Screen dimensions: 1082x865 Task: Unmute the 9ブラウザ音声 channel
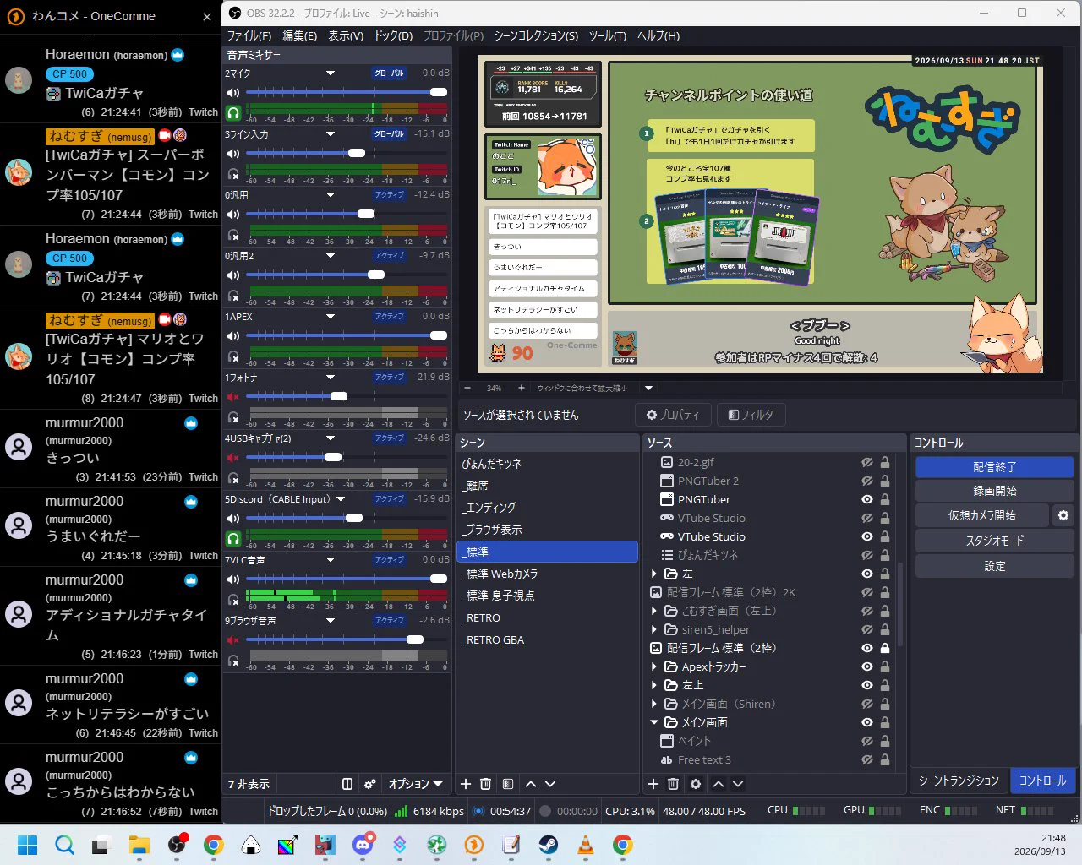(233, 639)
